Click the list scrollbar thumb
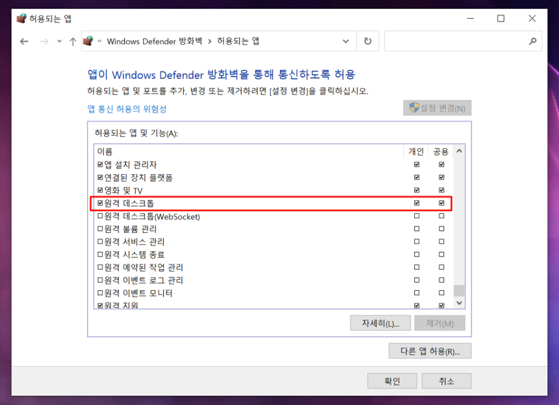 tap(459, 290)
